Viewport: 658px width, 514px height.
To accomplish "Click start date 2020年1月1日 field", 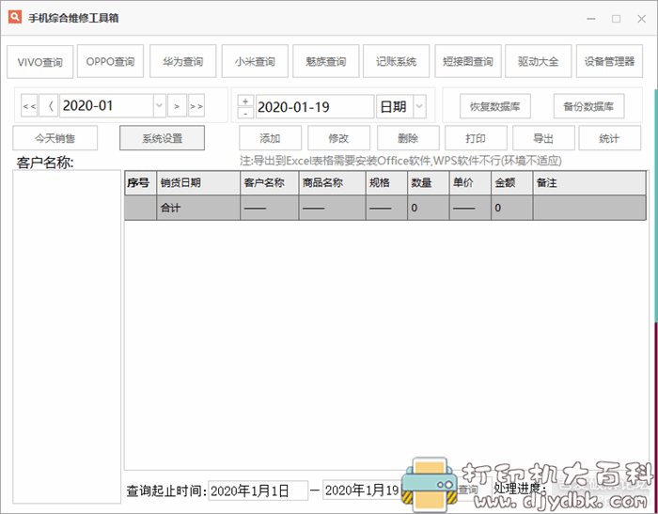I will [x=258, y=491].
